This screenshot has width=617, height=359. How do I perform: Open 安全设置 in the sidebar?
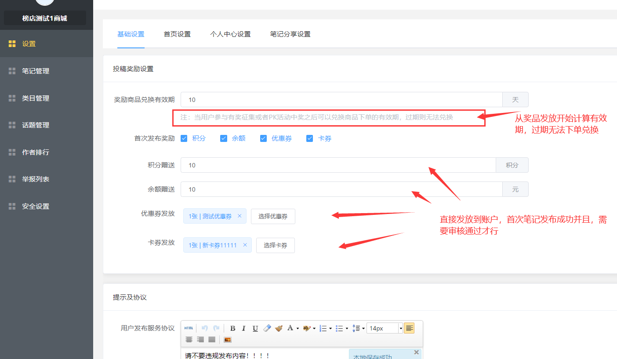pos(47,206)
